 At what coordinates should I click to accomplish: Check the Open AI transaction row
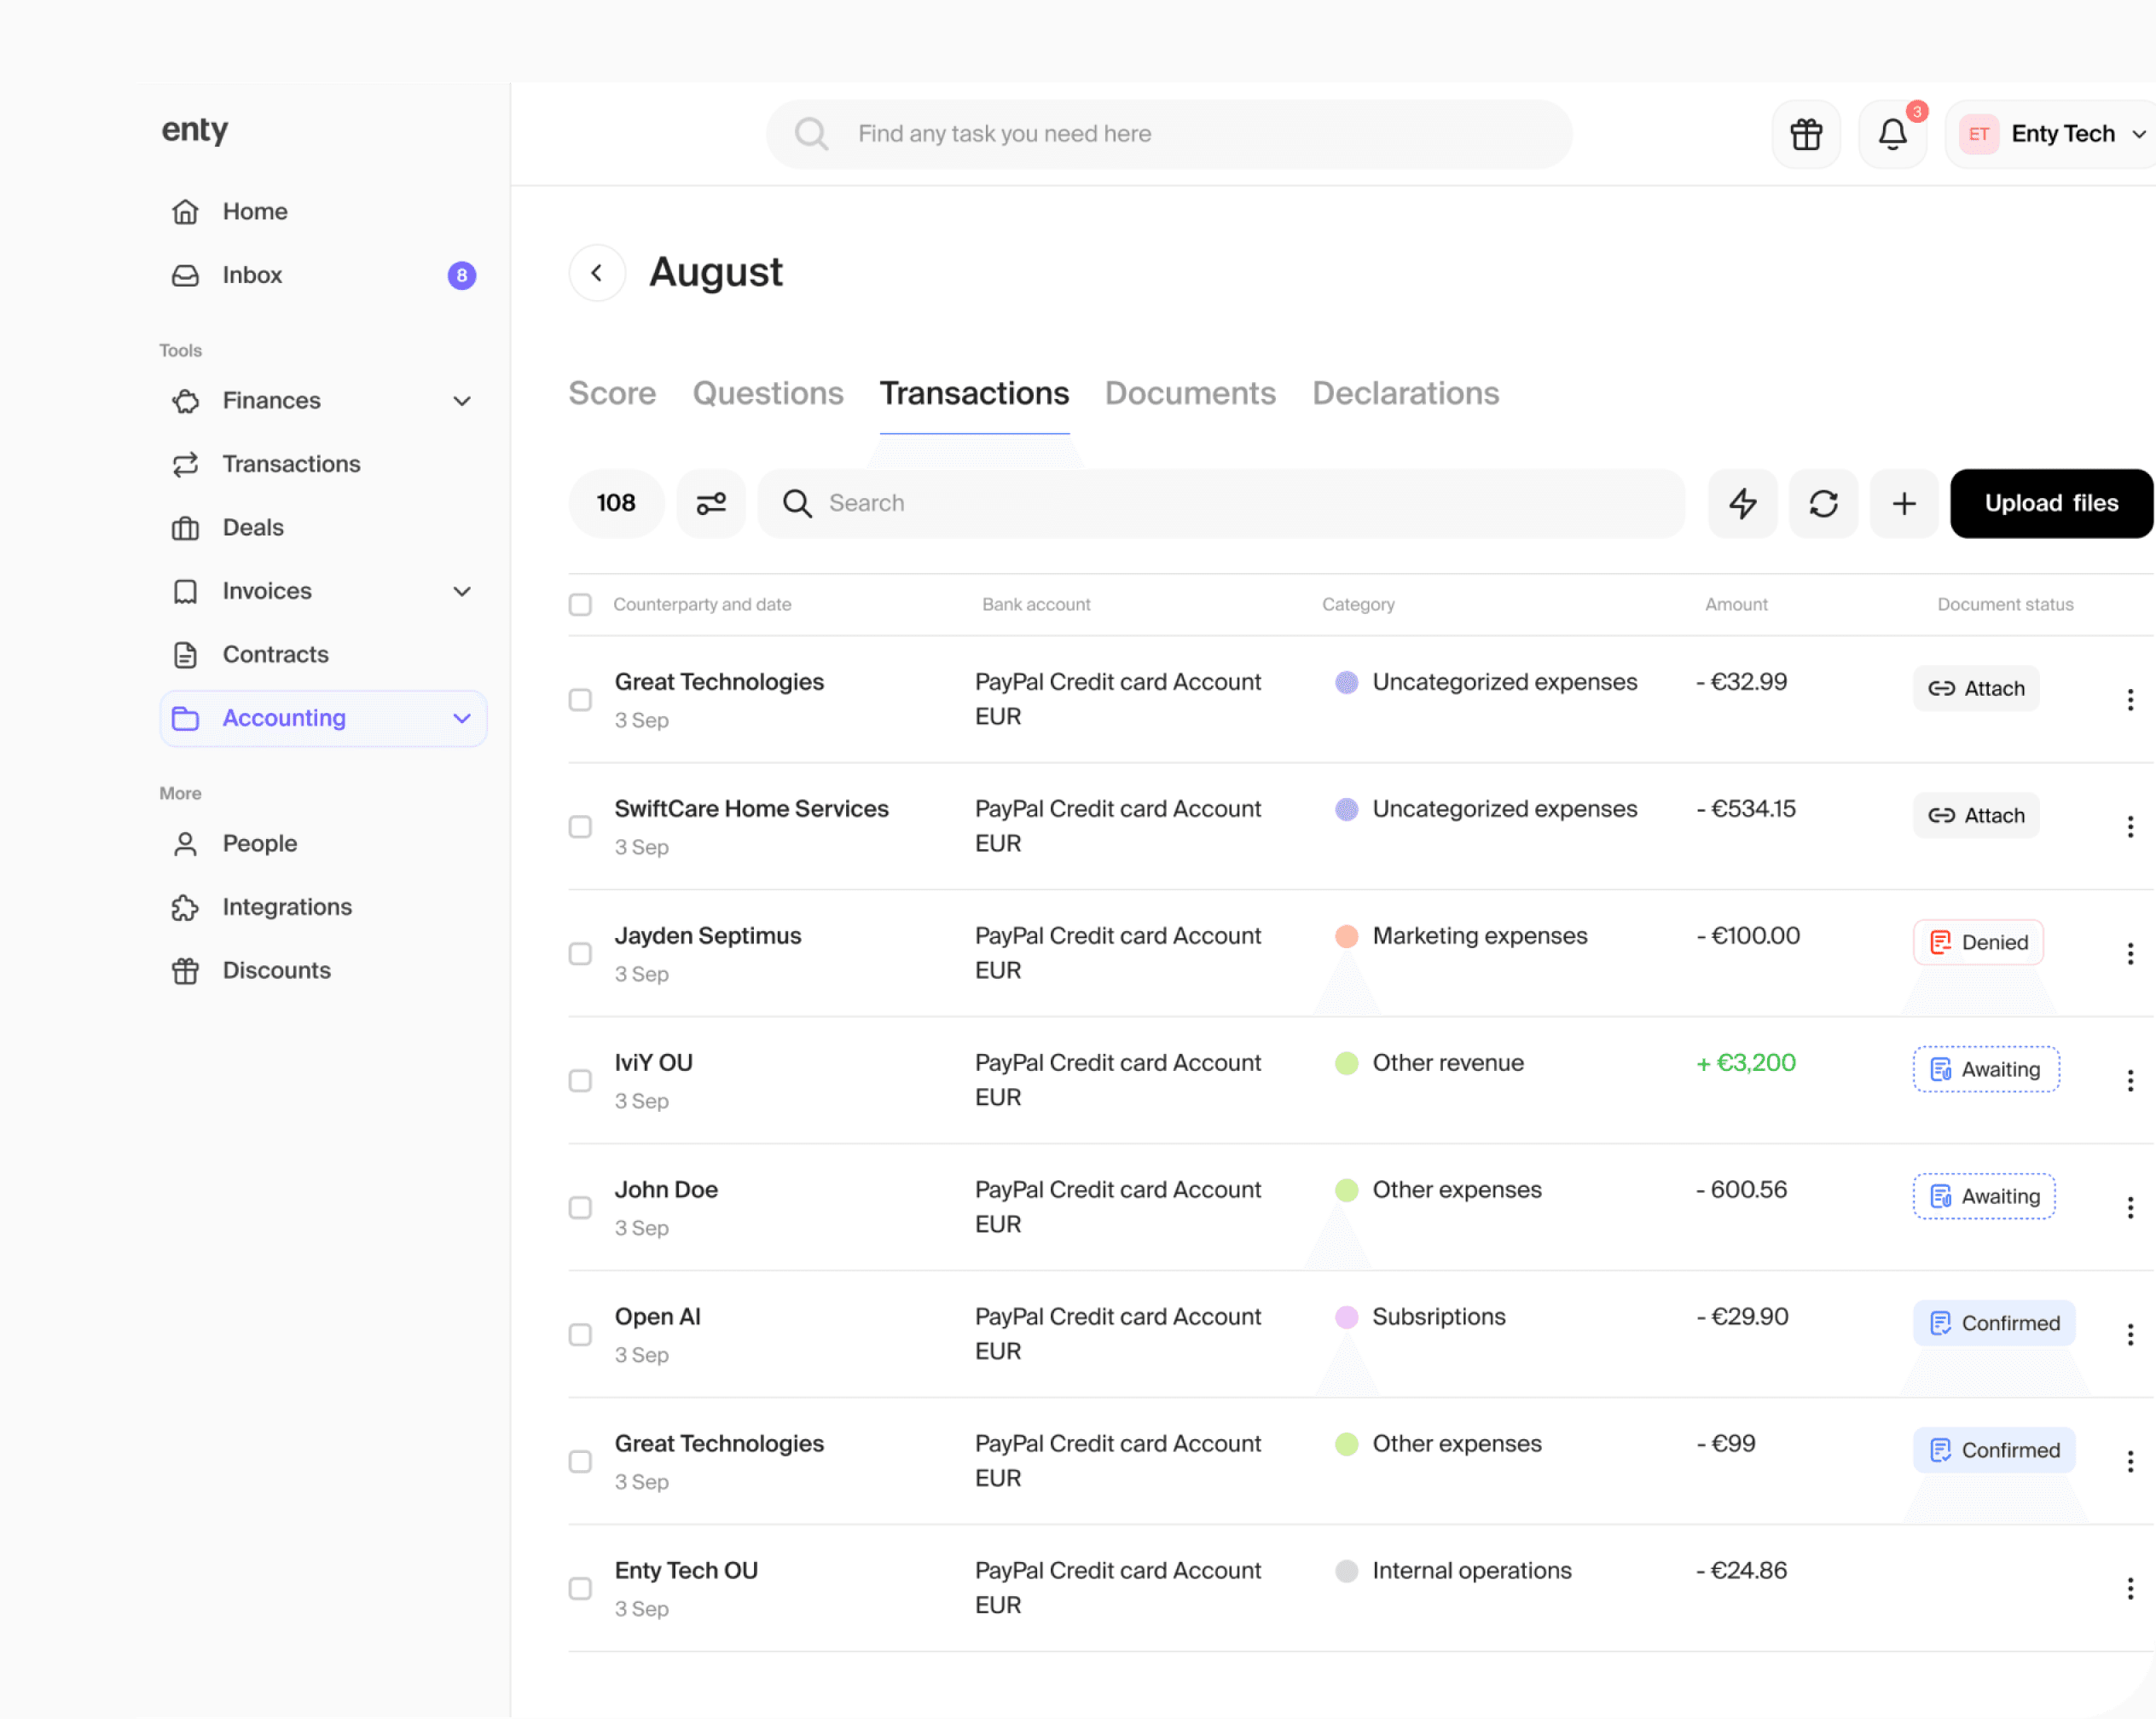pyautogui.click(x=580, y=1334)
